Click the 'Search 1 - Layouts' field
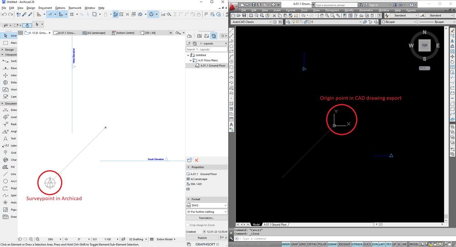This screenshot has width=456, height=247. [x=207, y=49]
